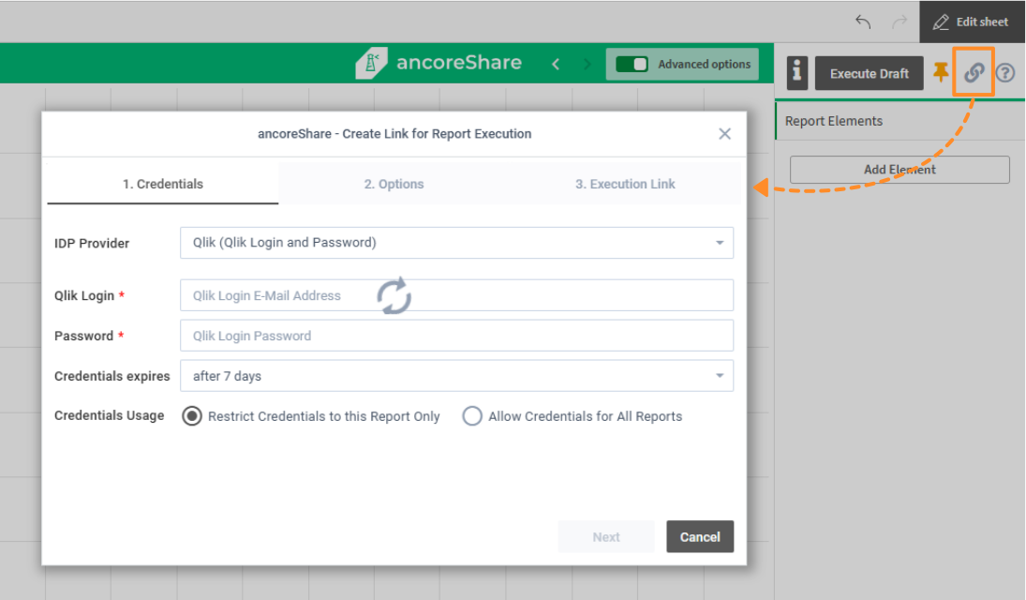This screenshot has height=600, width=1026.
Task: Focus the Qlik Login email field
Action: tap(456, 295)
